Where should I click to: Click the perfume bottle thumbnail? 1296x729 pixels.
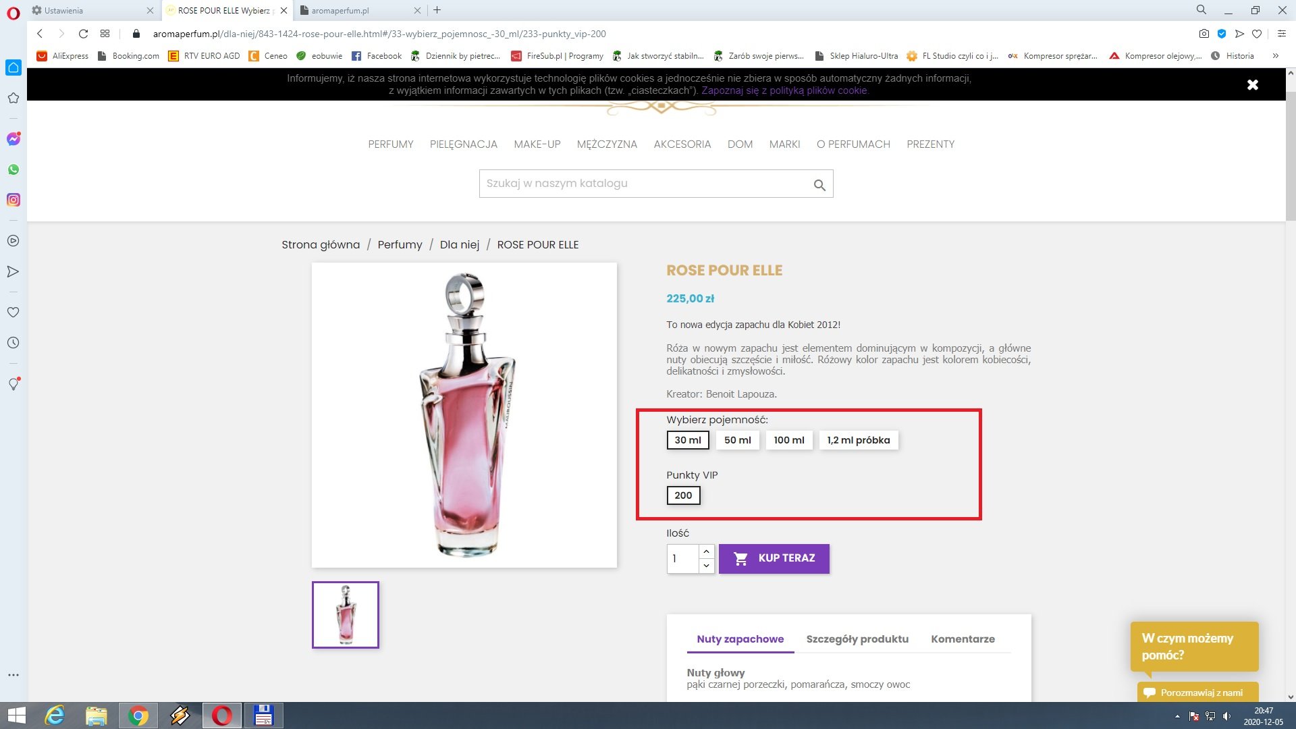pyautogui.click(x=346, y=615)
